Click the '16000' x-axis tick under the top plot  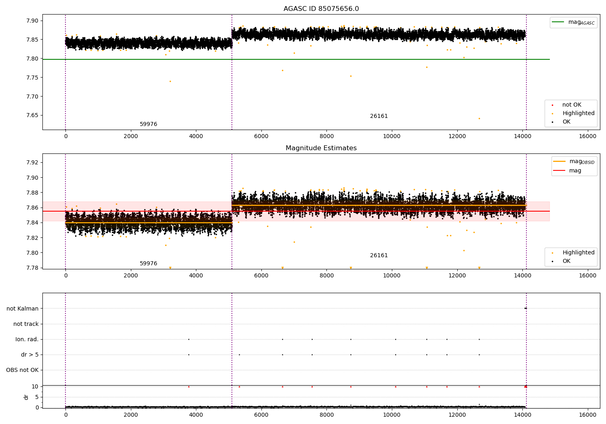588,136
